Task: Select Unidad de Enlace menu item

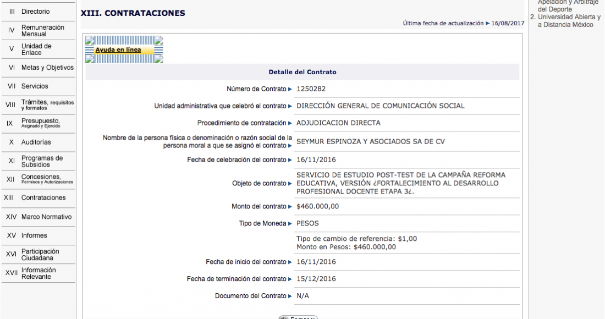Action: (x=36, y=50)
